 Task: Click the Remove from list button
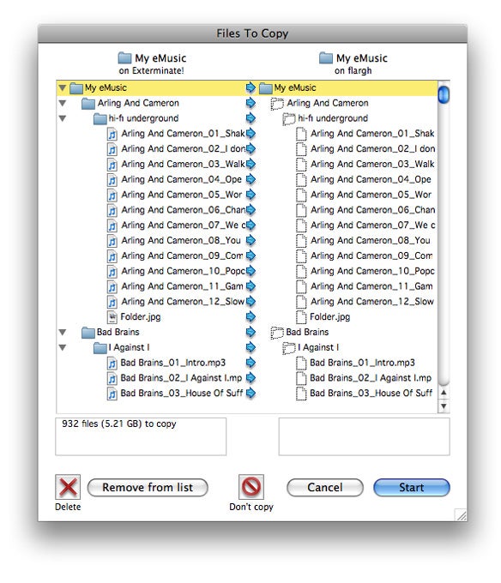[x=148, y=488]
